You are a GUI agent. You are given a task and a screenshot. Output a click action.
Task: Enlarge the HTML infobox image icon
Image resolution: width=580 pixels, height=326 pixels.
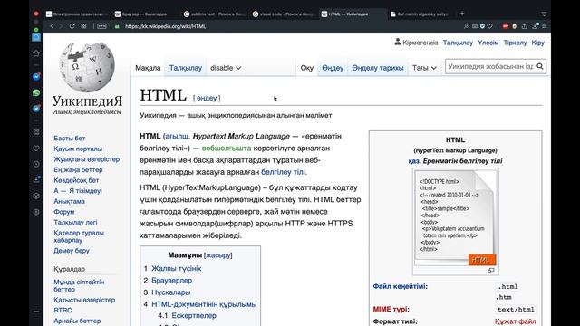pos(491,270)
